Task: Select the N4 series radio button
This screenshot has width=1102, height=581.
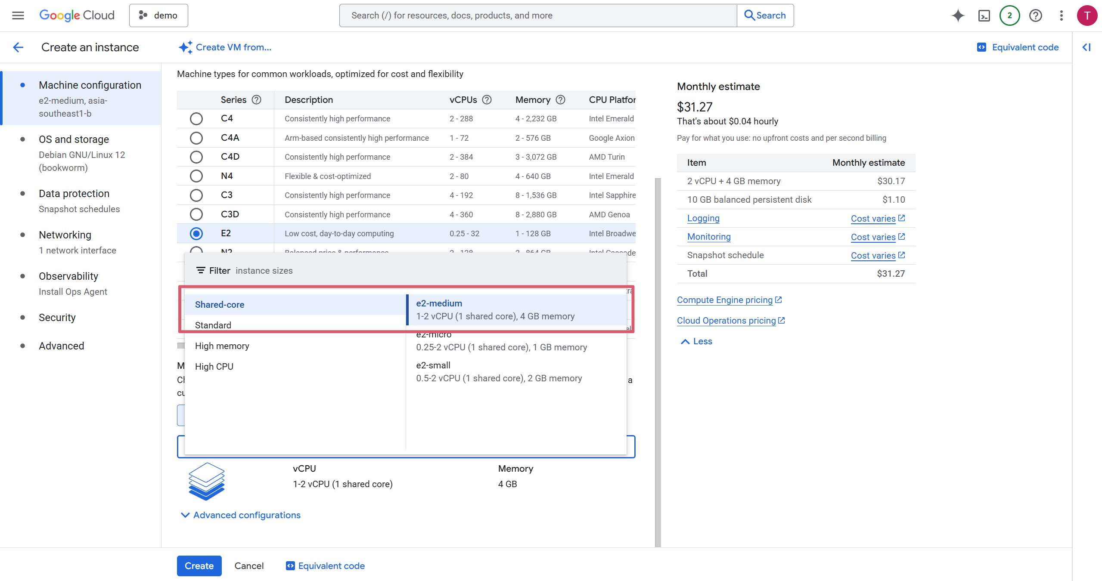Action: coord(196,176)
